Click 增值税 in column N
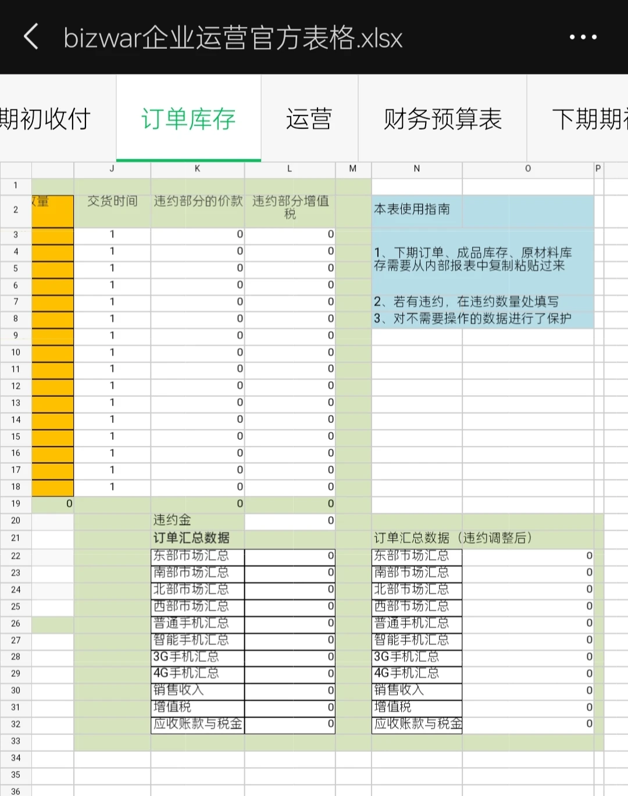 pyautogui.click(x=417, y=707)
